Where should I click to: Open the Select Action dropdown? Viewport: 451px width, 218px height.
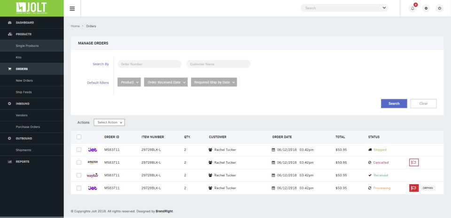click(x=109, y=122)
